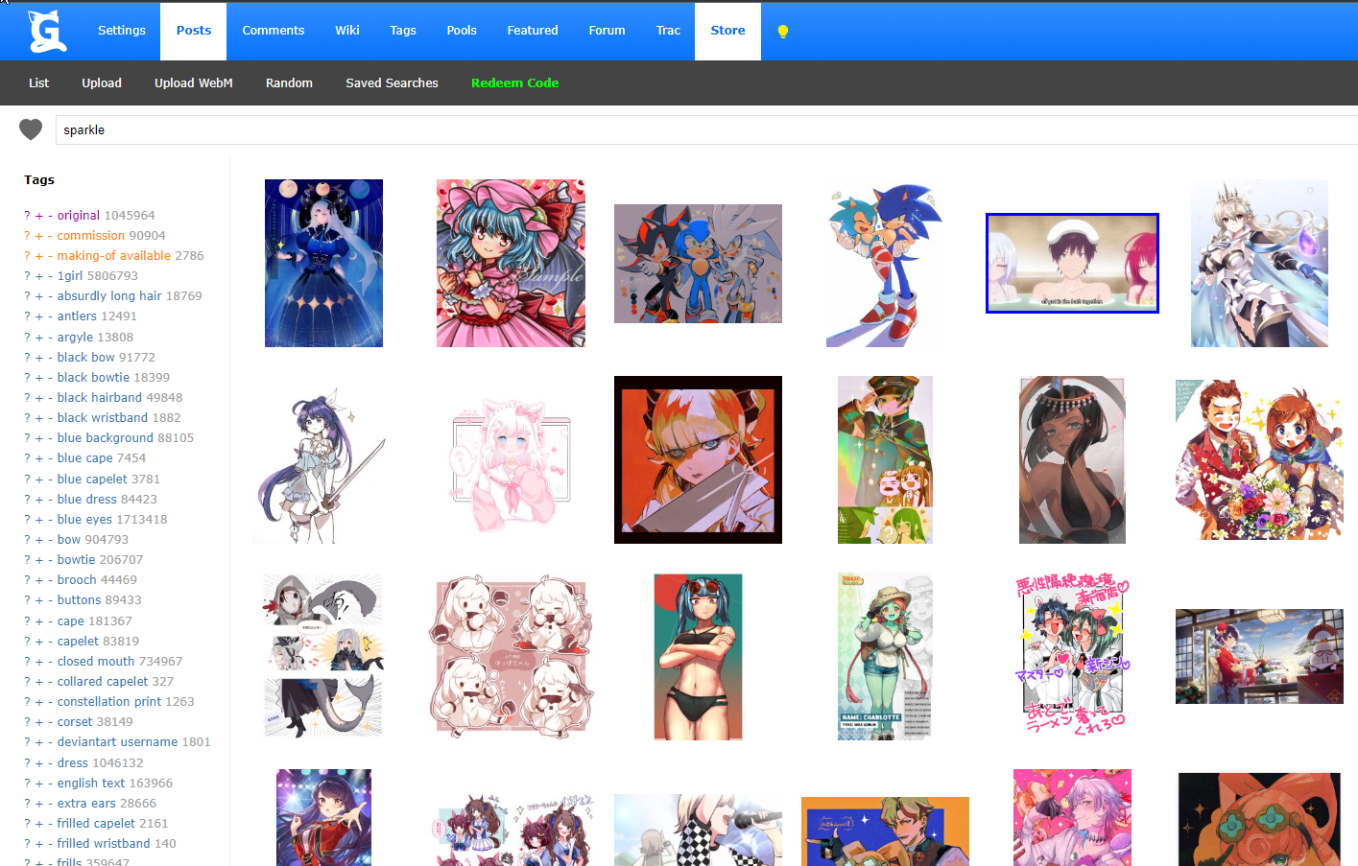Click the gray heart icon beside search
This screenshot has height=866, width=1358.
tap(31, 129)
